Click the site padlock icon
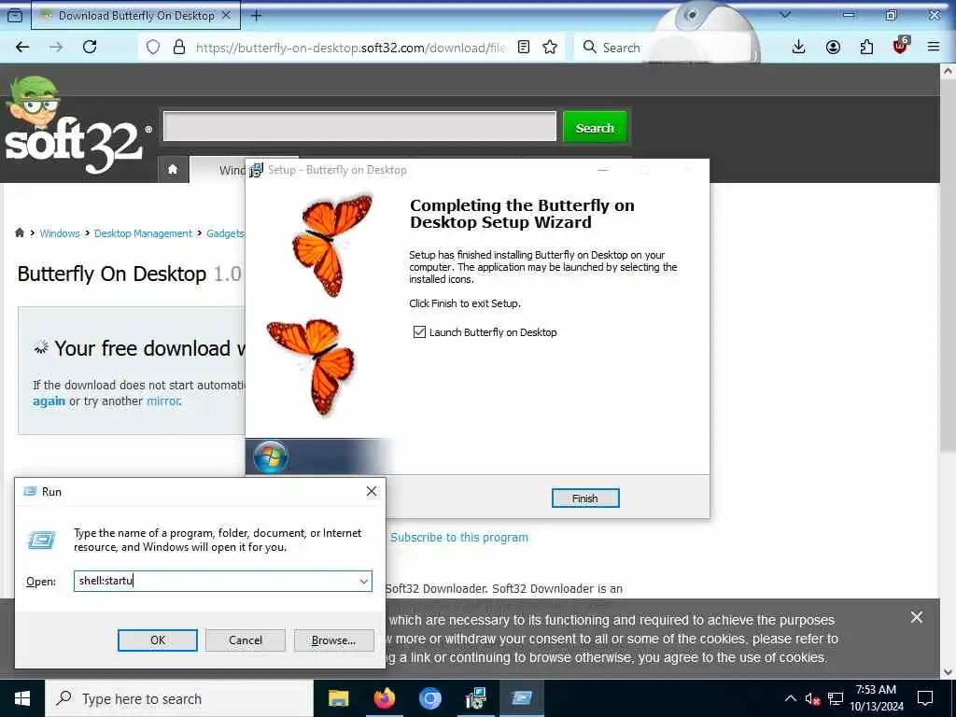The height and width of the screenshot is (717, 956). (x=179, y=47)
